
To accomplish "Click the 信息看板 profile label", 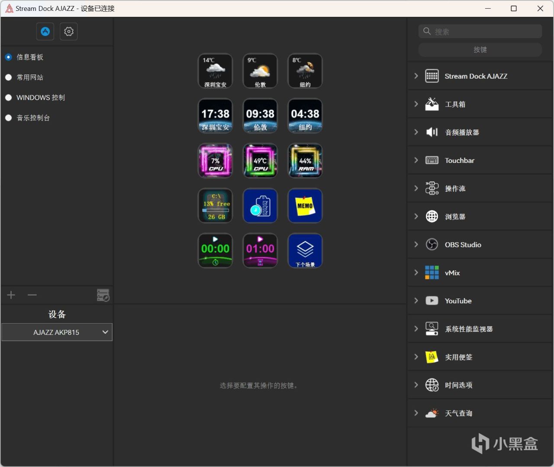I will point(30,57).
